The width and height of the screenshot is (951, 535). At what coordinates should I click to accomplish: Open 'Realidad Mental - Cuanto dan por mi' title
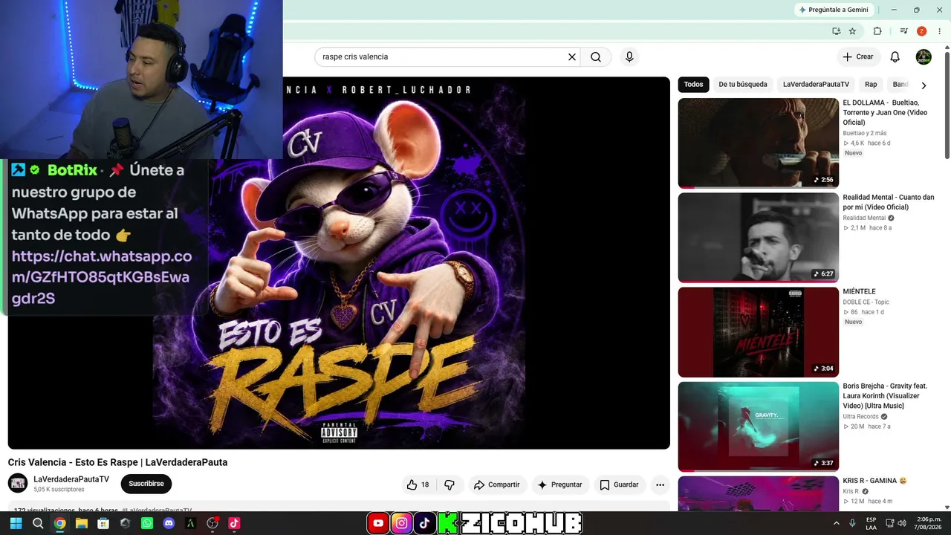(889, 202)
